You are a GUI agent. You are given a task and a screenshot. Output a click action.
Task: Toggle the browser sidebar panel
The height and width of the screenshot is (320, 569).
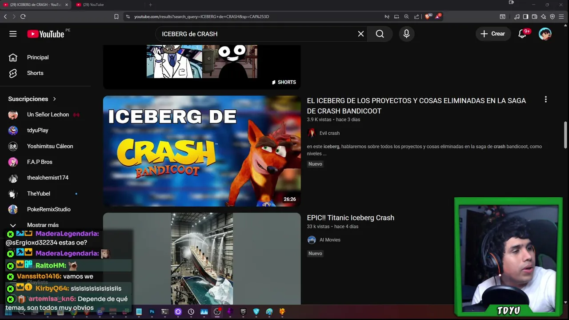click(525, 16)
